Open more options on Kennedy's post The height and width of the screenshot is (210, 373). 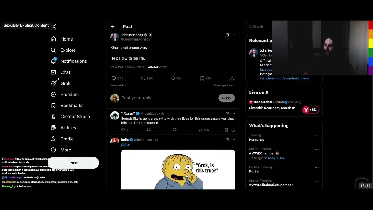click(233, 35)
